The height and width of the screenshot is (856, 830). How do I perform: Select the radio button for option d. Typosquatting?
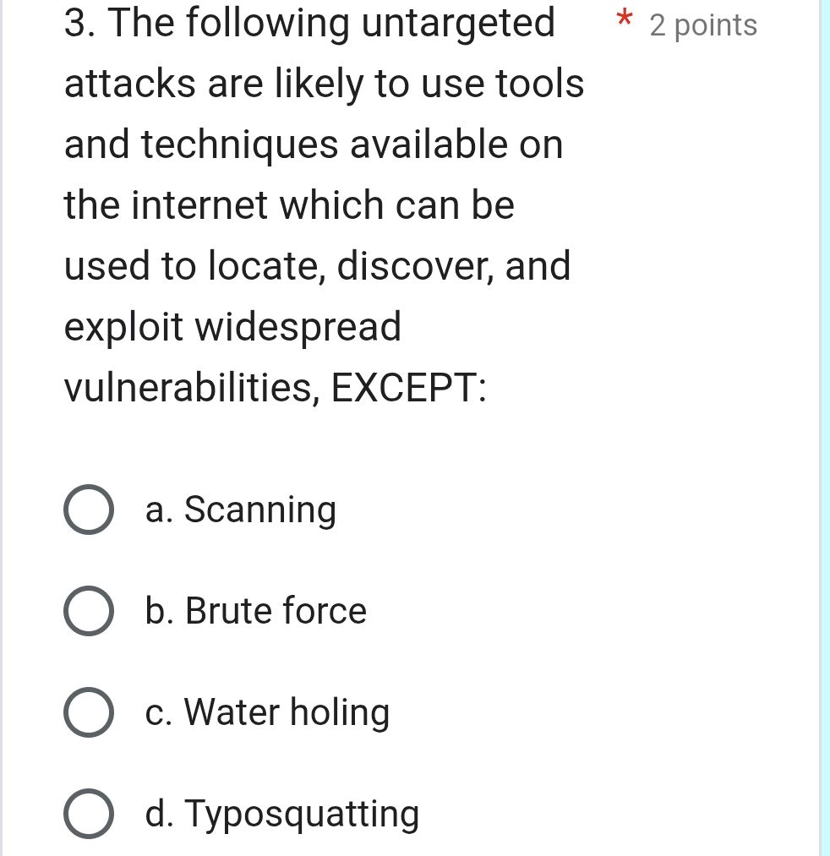tap(88, 814)
